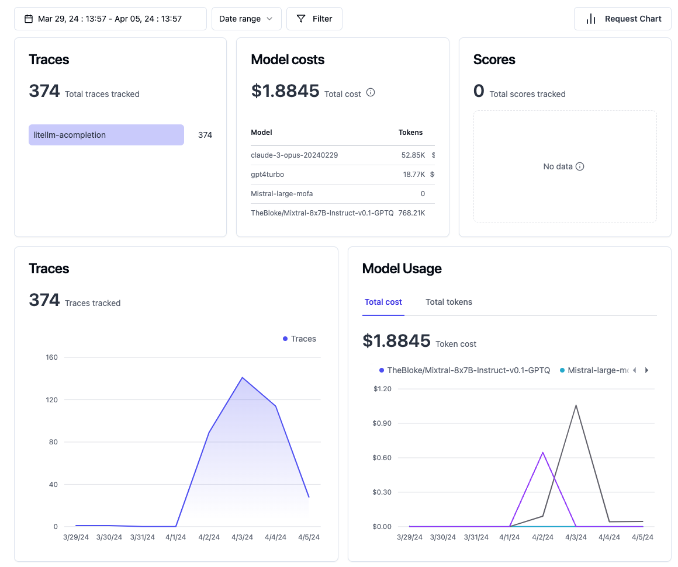Click the Tokens column header
The height and width of the screenshot is (567, 678).
pyautogui.click(x=410, y=133)
